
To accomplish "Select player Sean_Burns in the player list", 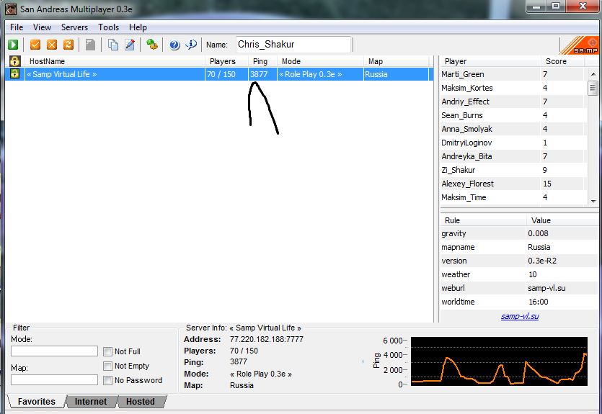I will click(514, 115).
